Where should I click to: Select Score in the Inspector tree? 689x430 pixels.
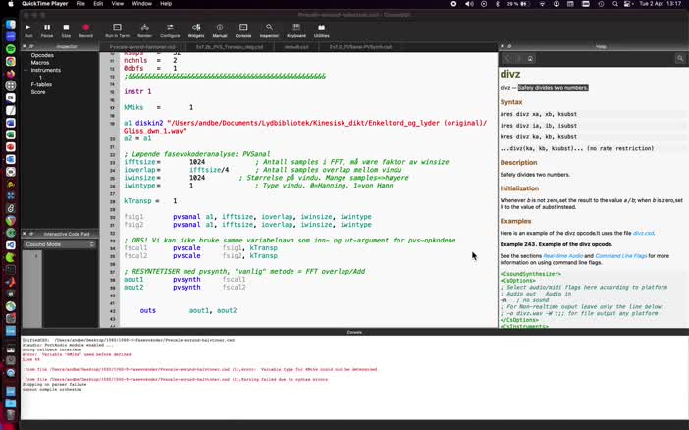click(38, 92)
